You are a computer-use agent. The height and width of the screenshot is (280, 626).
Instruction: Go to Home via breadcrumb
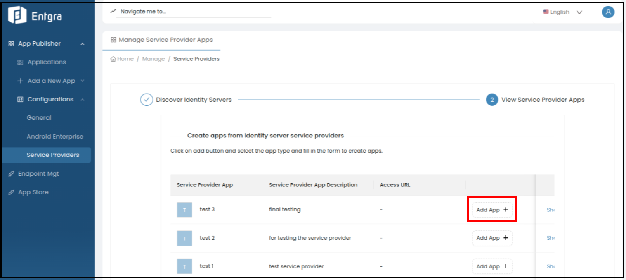tap(125, 59)
